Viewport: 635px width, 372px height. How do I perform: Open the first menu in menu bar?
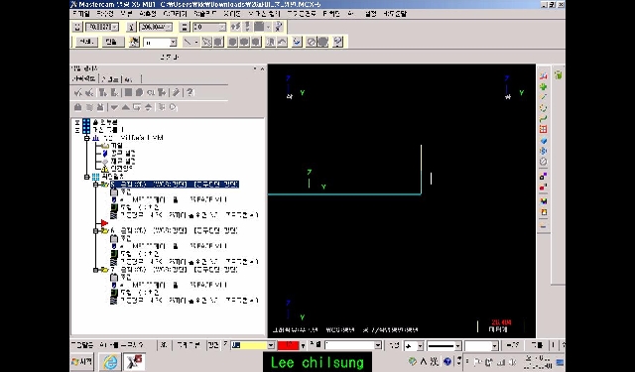(x=81, y=14)
